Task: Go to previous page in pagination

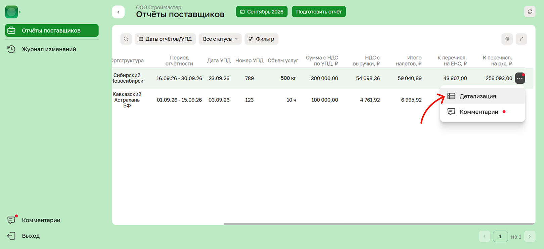Action: pos(484,236)
